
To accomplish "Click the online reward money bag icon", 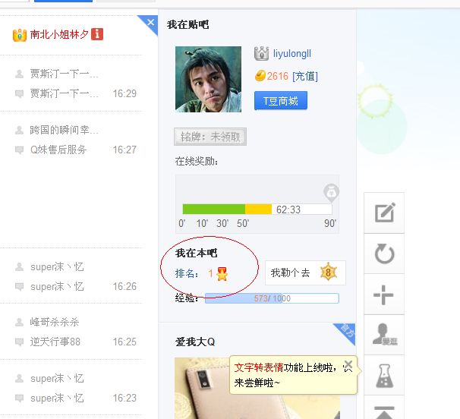I will (331, 193).
